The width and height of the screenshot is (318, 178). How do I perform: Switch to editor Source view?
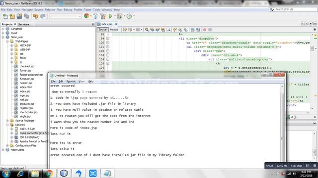pyautogui.click(x=102, y=30)
